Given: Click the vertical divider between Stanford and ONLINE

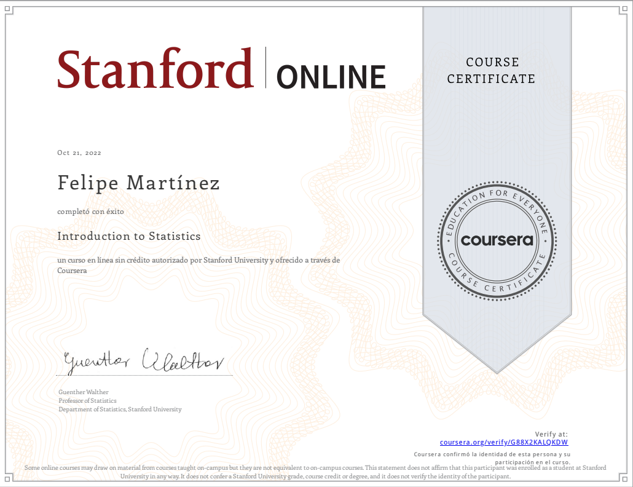Looking at the screenshot, I should click(x=265, y=68).
